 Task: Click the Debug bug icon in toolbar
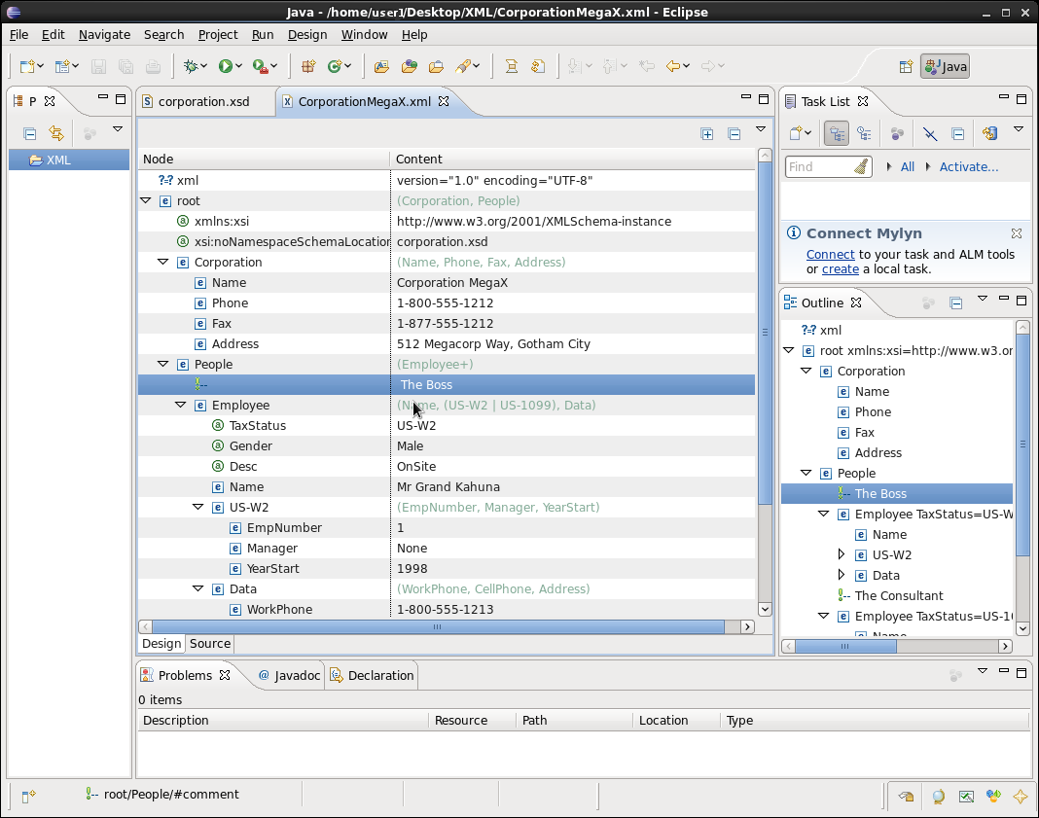pyautogui.click(x=192, y=66)
